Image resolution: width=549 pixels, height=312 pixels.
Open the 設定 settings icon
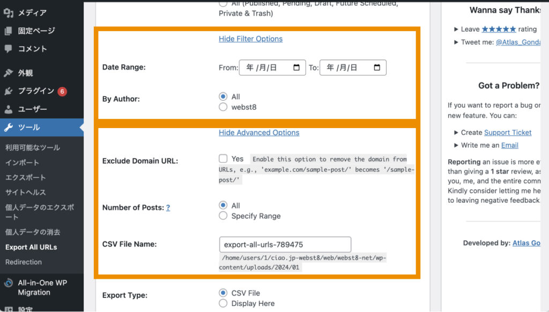pos(8,309)
